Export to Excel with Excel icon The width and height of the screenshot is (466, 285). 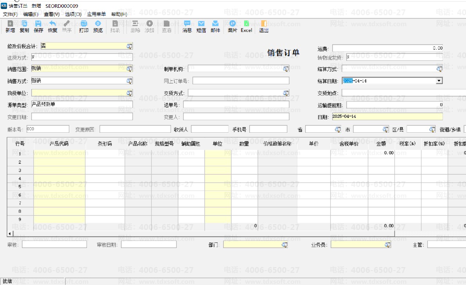coord(246,27)
